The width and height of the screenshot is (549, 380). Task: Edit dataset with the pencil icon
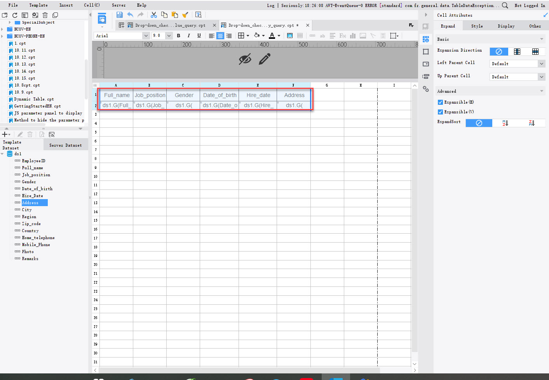(x=19, y=134)
